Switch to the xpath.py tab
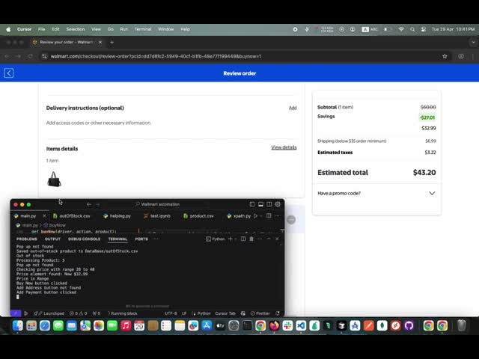Viewport: 479px width, 359px height. point(239,216)
